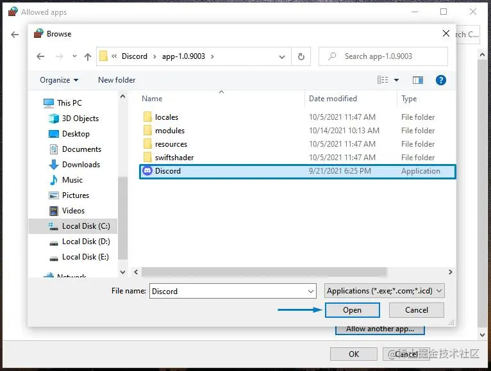
Task: Click the file list horizontal scroll left arrow
Action: 136,272
